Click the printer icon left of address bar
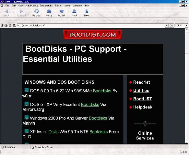The width and height of the screenshot is (189, 155). (14, 26)
